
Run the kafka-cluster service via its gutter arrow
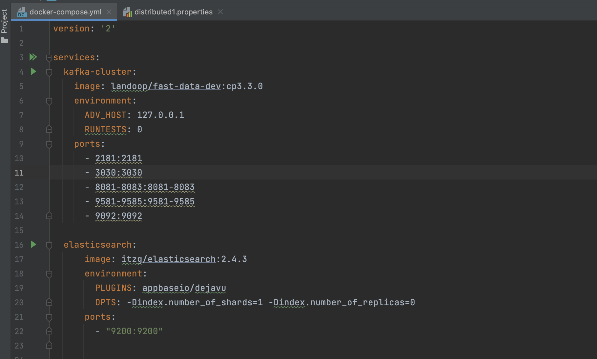[33, 72]
